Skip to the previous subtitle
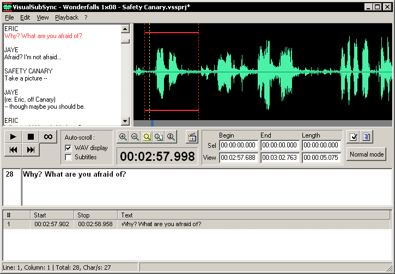The image size is (395, 274). click(14, 150)
